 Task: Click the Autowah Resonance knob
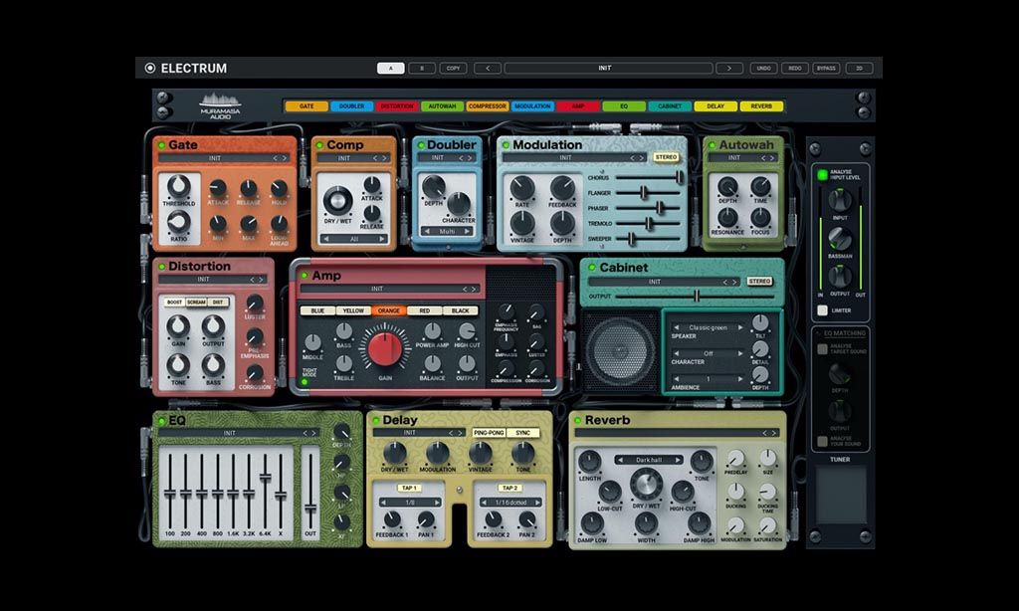point(727,217)
